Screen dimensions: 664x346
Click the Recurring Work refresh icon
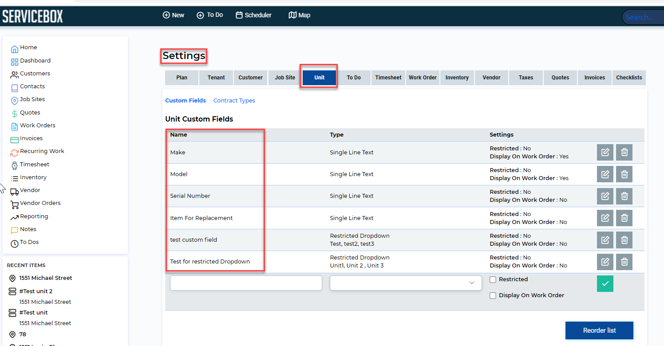pyautogui.click(x=15, y=153)
